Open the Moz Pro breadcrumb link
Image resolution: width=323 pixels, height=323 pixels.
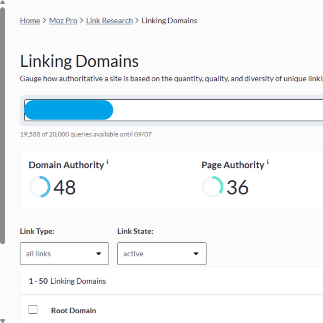(63, 21)
